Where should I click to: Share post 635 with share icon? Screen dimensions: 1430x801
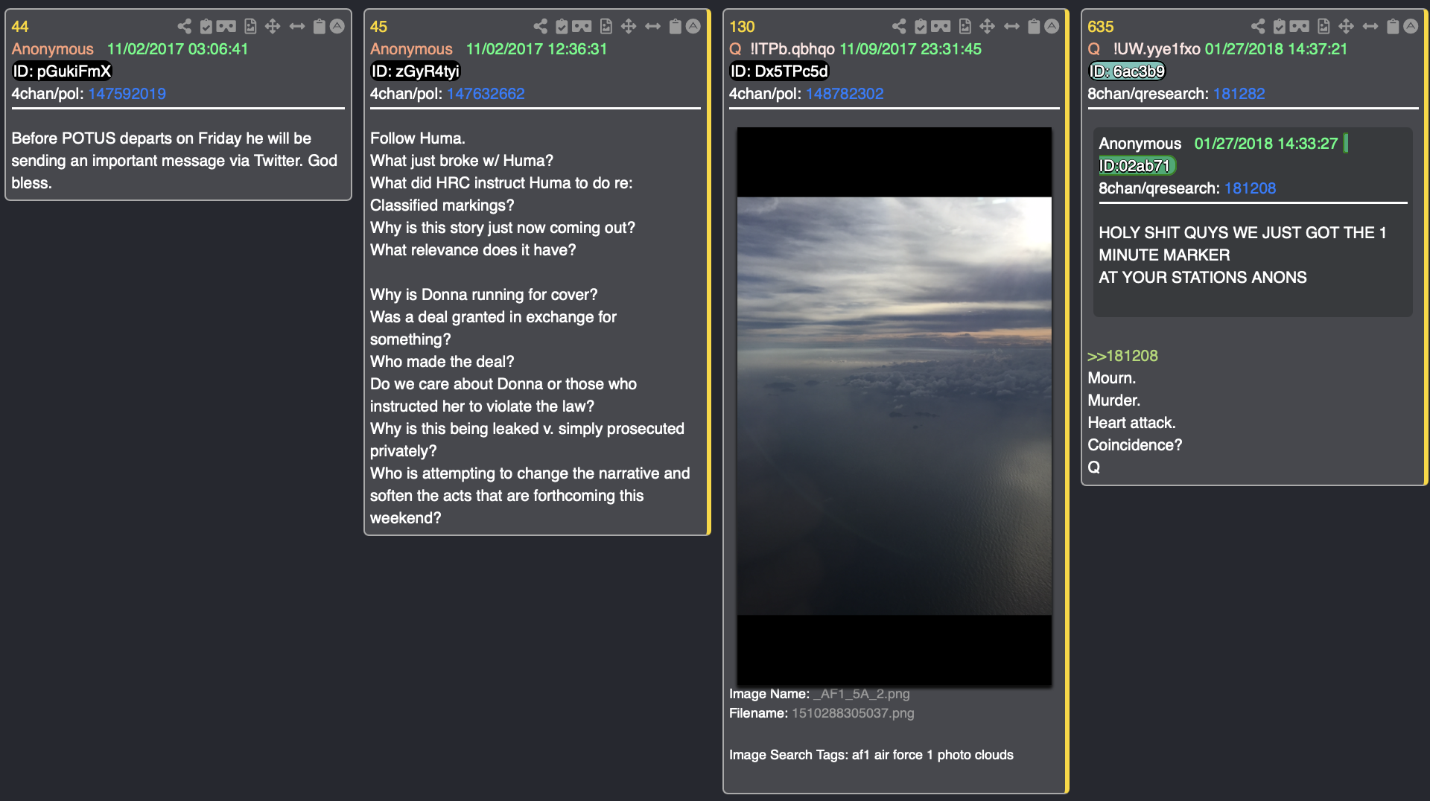1259,27
